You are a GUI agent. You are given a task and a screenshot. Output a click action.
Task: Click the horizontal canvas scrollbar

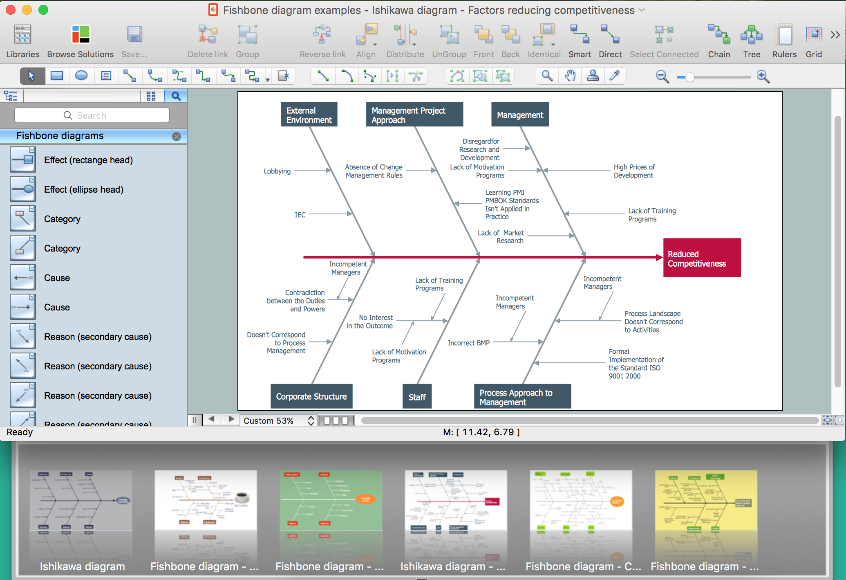[589, 420]
